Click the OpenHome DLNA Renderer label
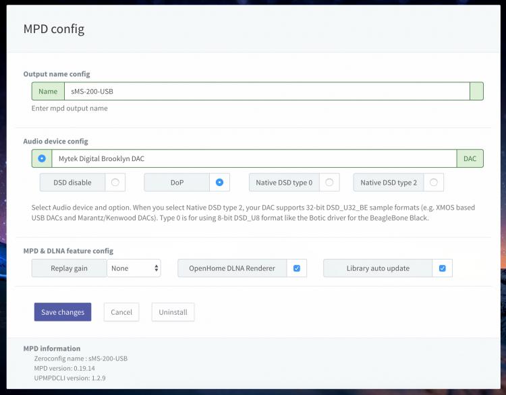The width and height of the screenshot is (506, 395). pos(232,268)
